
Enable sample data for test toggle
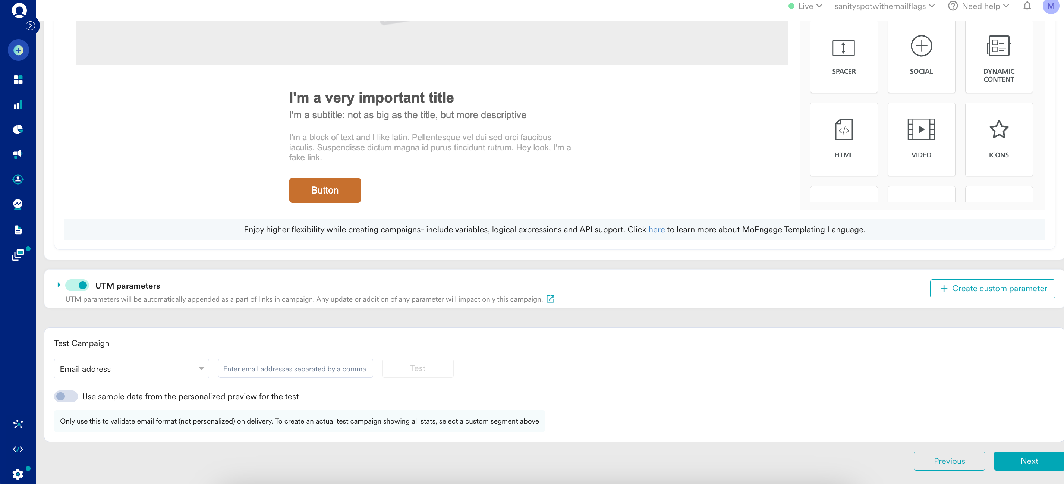click(66, 396)
